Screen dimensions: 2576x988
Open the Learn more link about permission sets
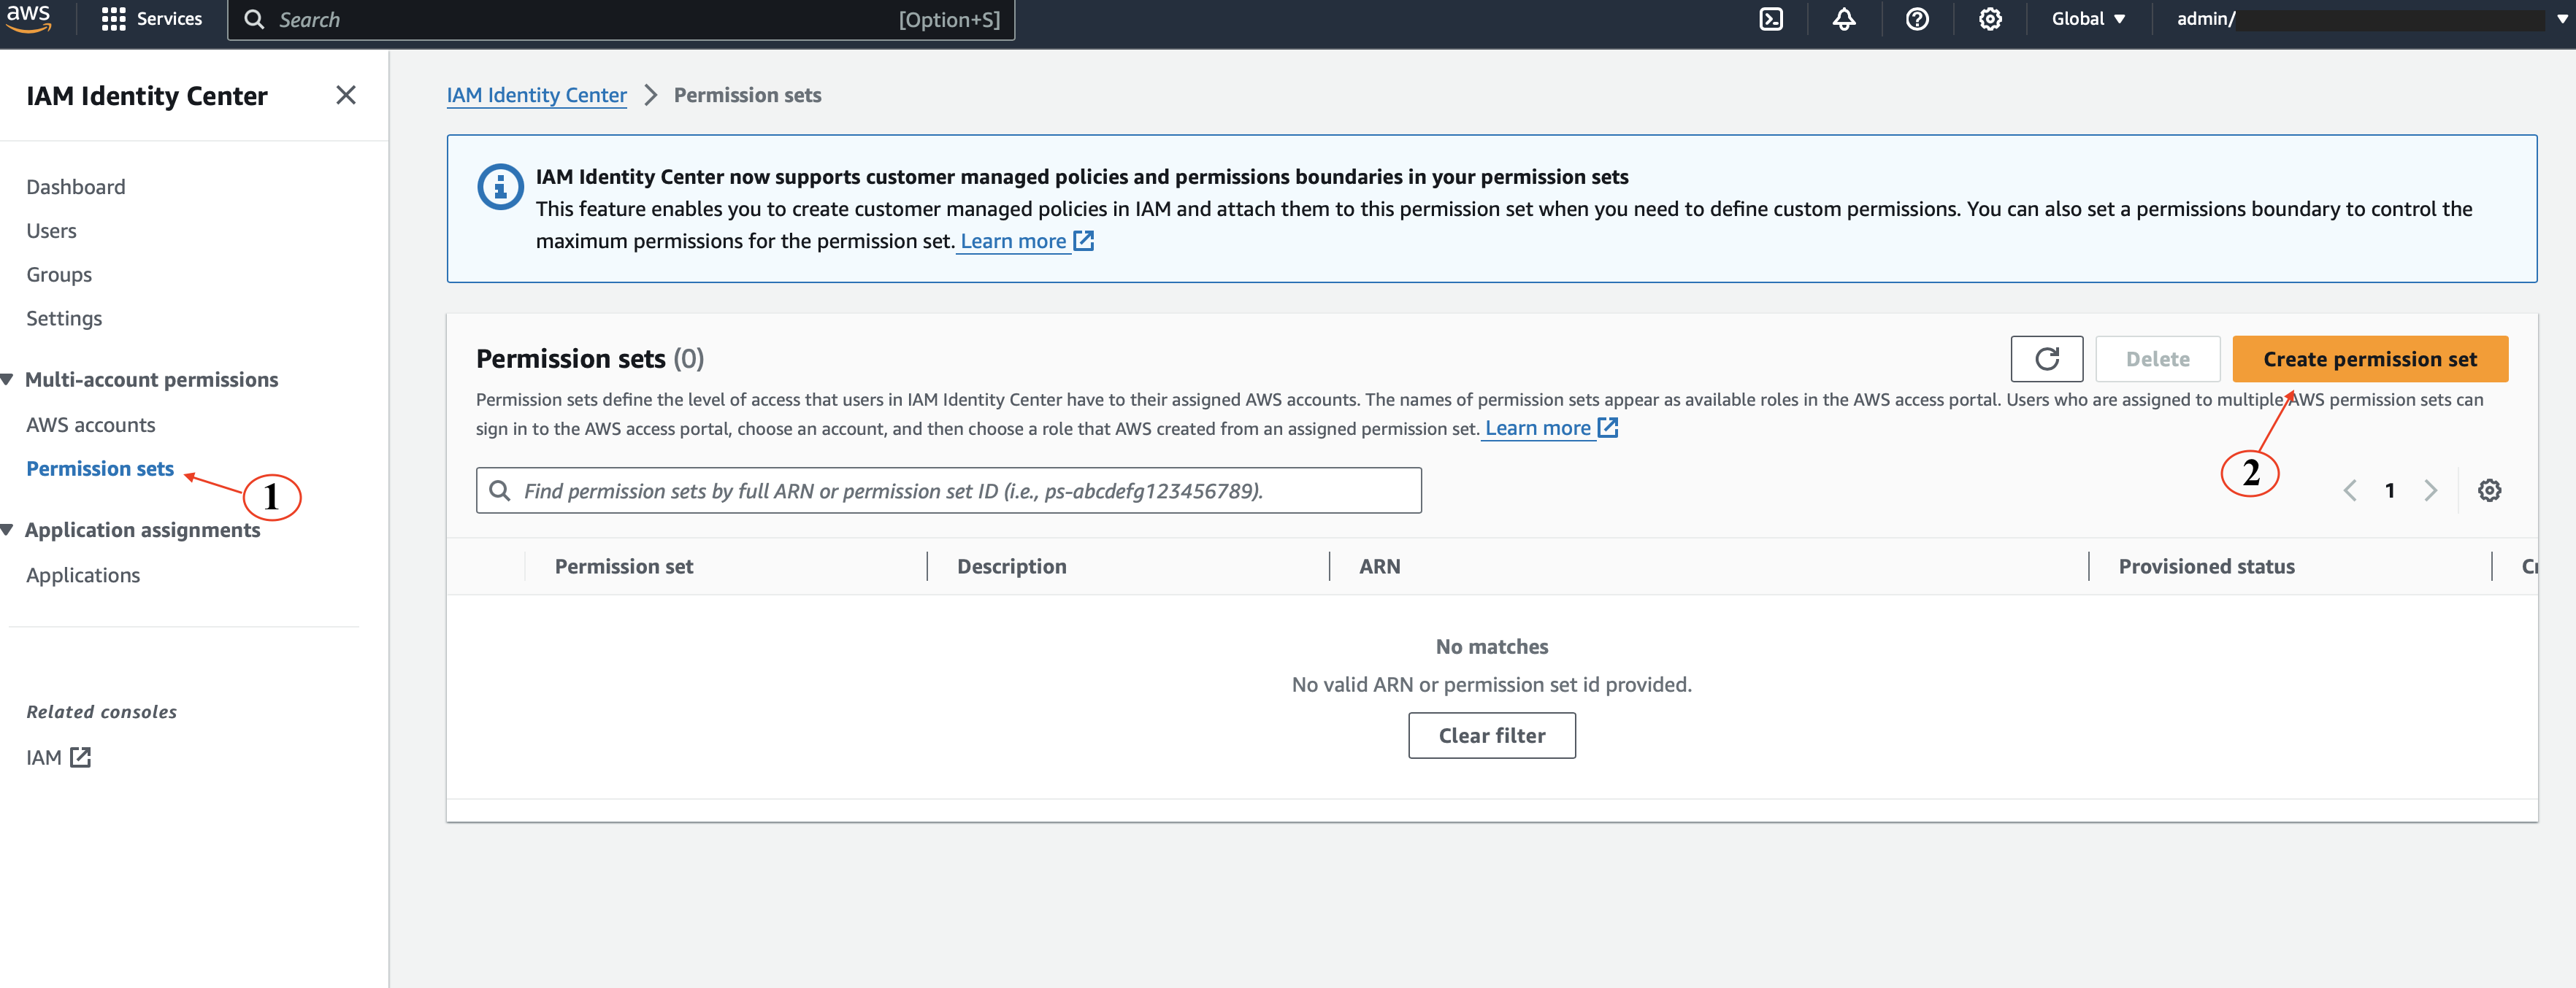pos(1540,428)
